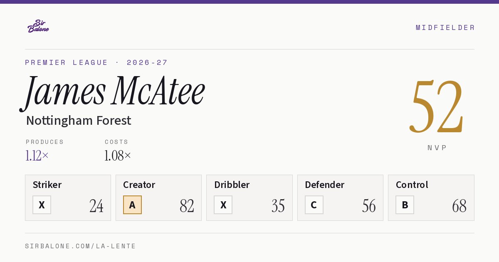Click the PRODUCES label
This screenshot has height=262, width=499.
[x=44, y=142]
